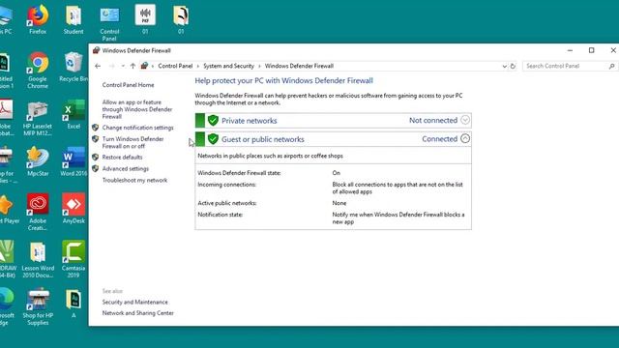Screen dimensions: 619x348
Task: Open the Recycle Bin icon
Action: tap(74, 67)
